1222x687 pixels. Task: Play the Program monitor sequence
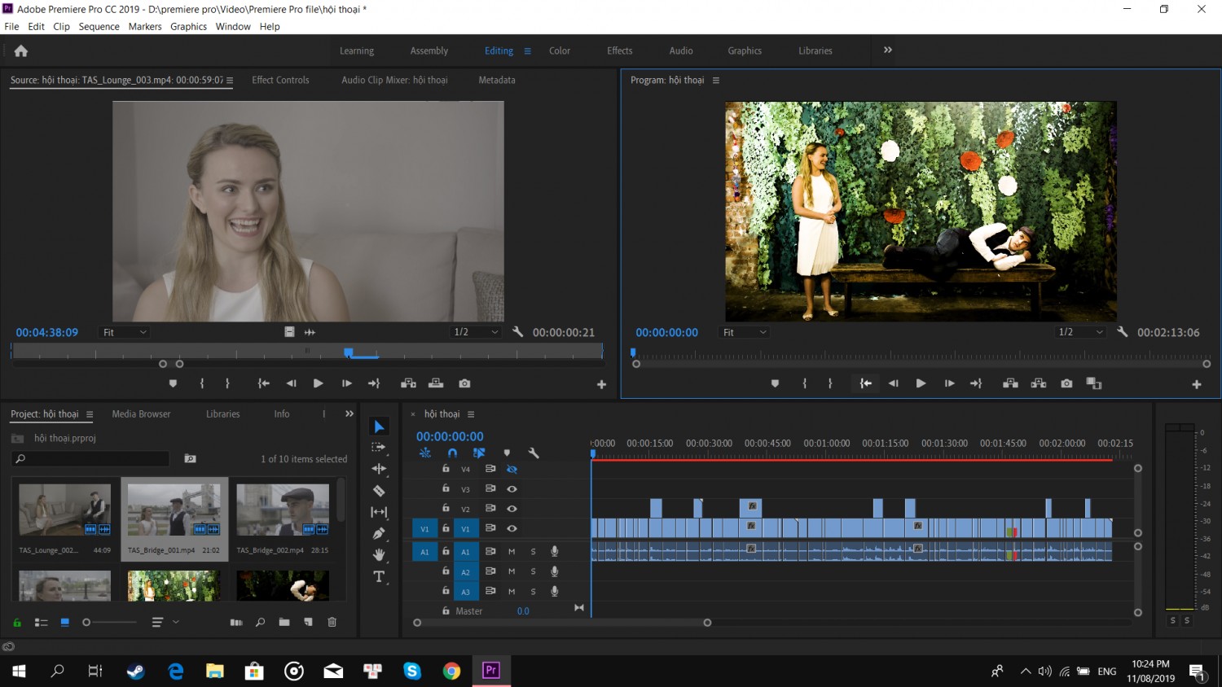921,383
